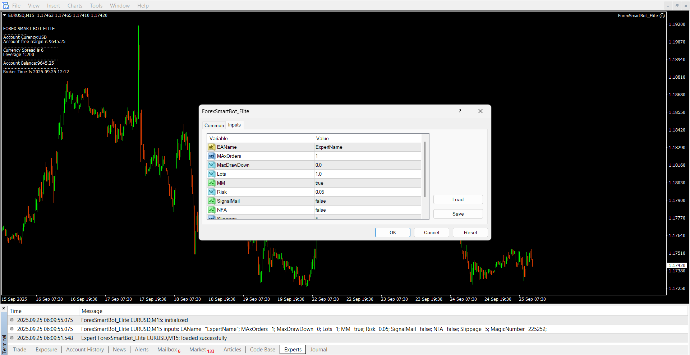Screen dimensions: 690x355
Task: Select the MM value true cell
Action: click(x=367, y=183)
